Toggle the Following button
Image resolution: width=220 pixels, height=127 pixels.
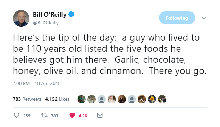[x=177, y=18]
